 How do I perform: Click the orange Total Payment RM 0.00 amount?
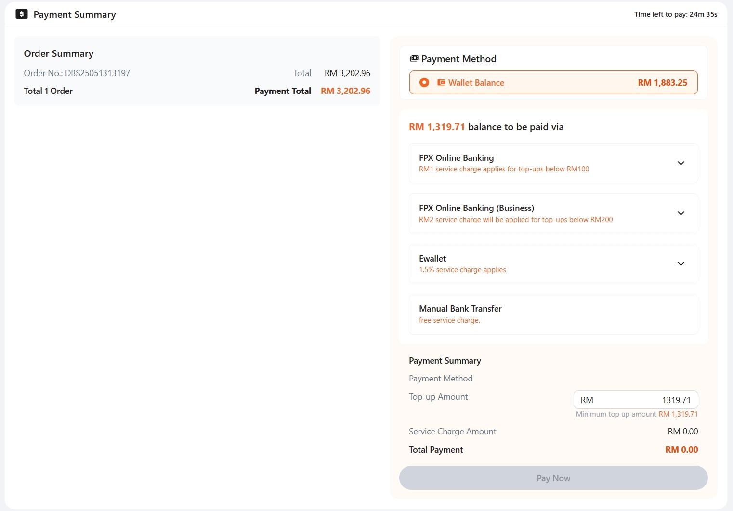(x=681, y=450)
